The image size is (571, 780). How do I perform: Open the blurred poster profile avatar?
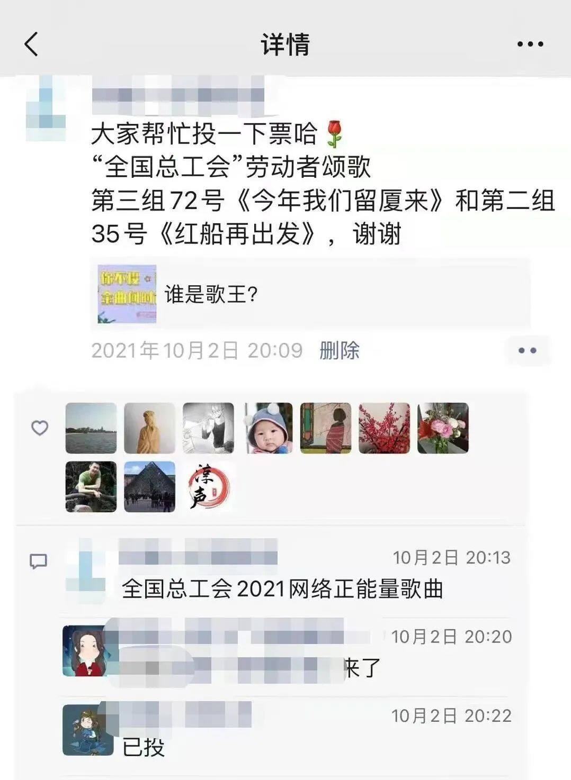click(46, 108)
